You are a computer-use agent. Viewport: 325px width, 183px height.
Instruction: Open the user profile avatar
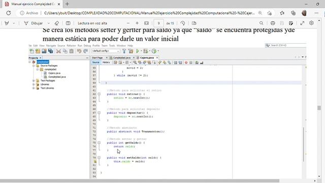(x=304, y=13)
